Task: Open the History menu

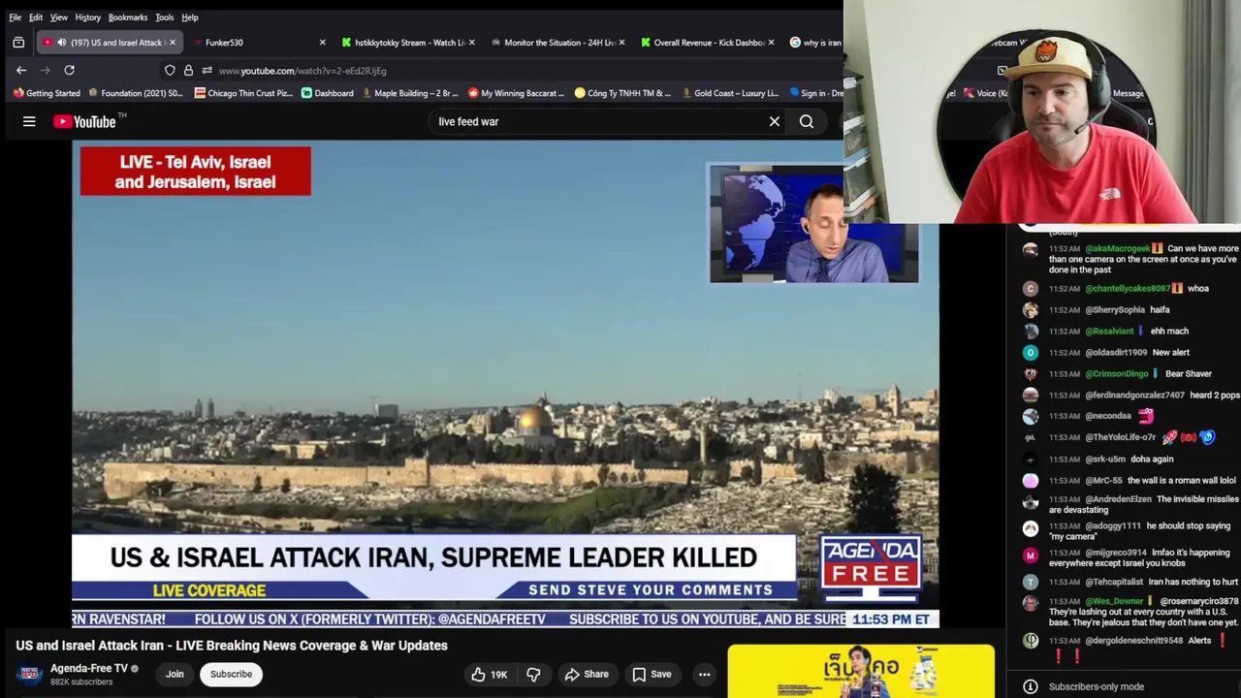Action: [x=87, y=17]
